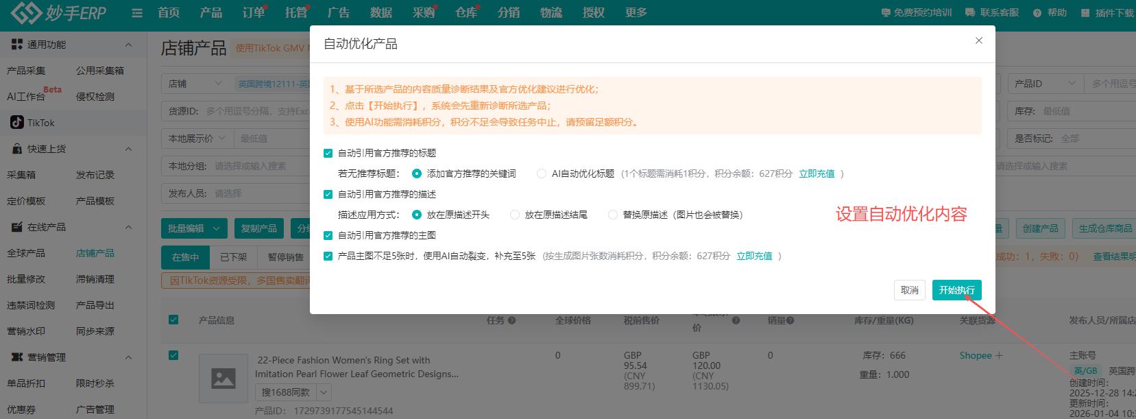1136x419 pixels.
Task: Uncheck 自动引用官方推荐的标题 checkbox
Action: pos(328,153)
